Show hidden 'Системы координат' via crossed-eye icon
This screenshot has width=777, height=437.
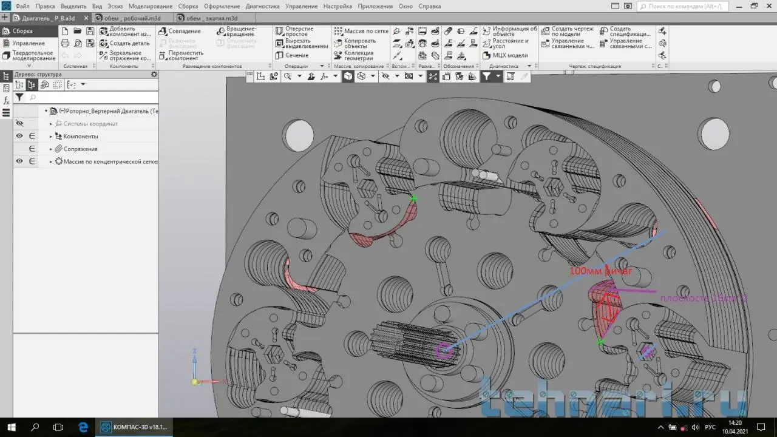[19, 124]
